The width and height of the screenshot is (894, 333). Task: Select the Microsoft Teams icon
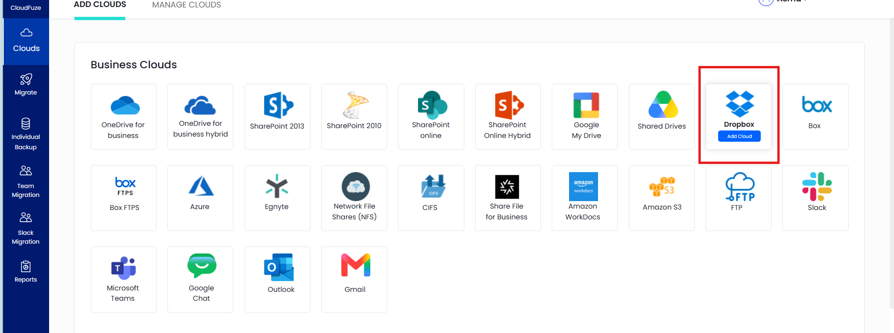coord(123,268)
